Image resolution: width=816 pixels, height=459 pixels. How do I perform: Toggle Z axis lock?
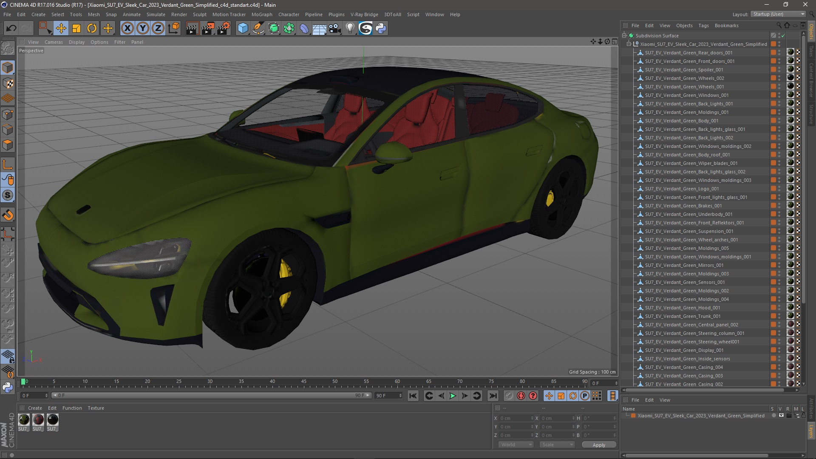tap(158, 28)
